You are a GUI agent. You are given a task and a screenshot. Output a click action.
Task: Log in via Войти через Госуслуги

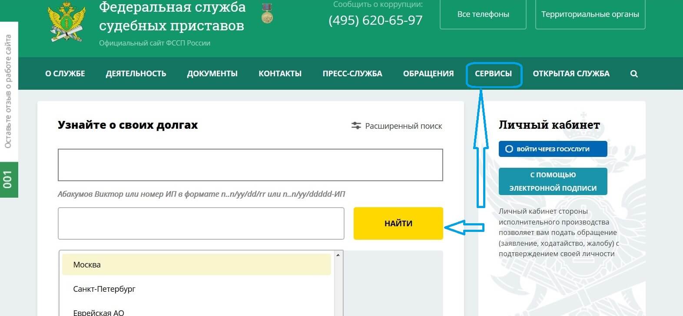[553, 149]
